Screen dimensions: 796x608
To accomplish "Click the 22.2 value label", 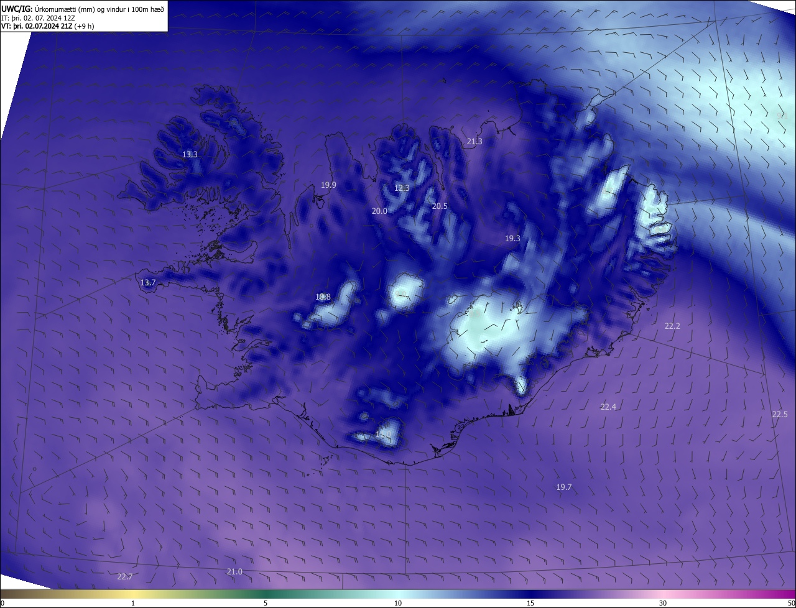I will 672,326.
